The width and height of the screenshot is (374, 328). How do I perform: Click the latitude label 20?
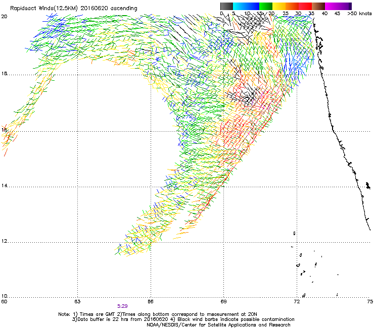(x=4, y=17)
